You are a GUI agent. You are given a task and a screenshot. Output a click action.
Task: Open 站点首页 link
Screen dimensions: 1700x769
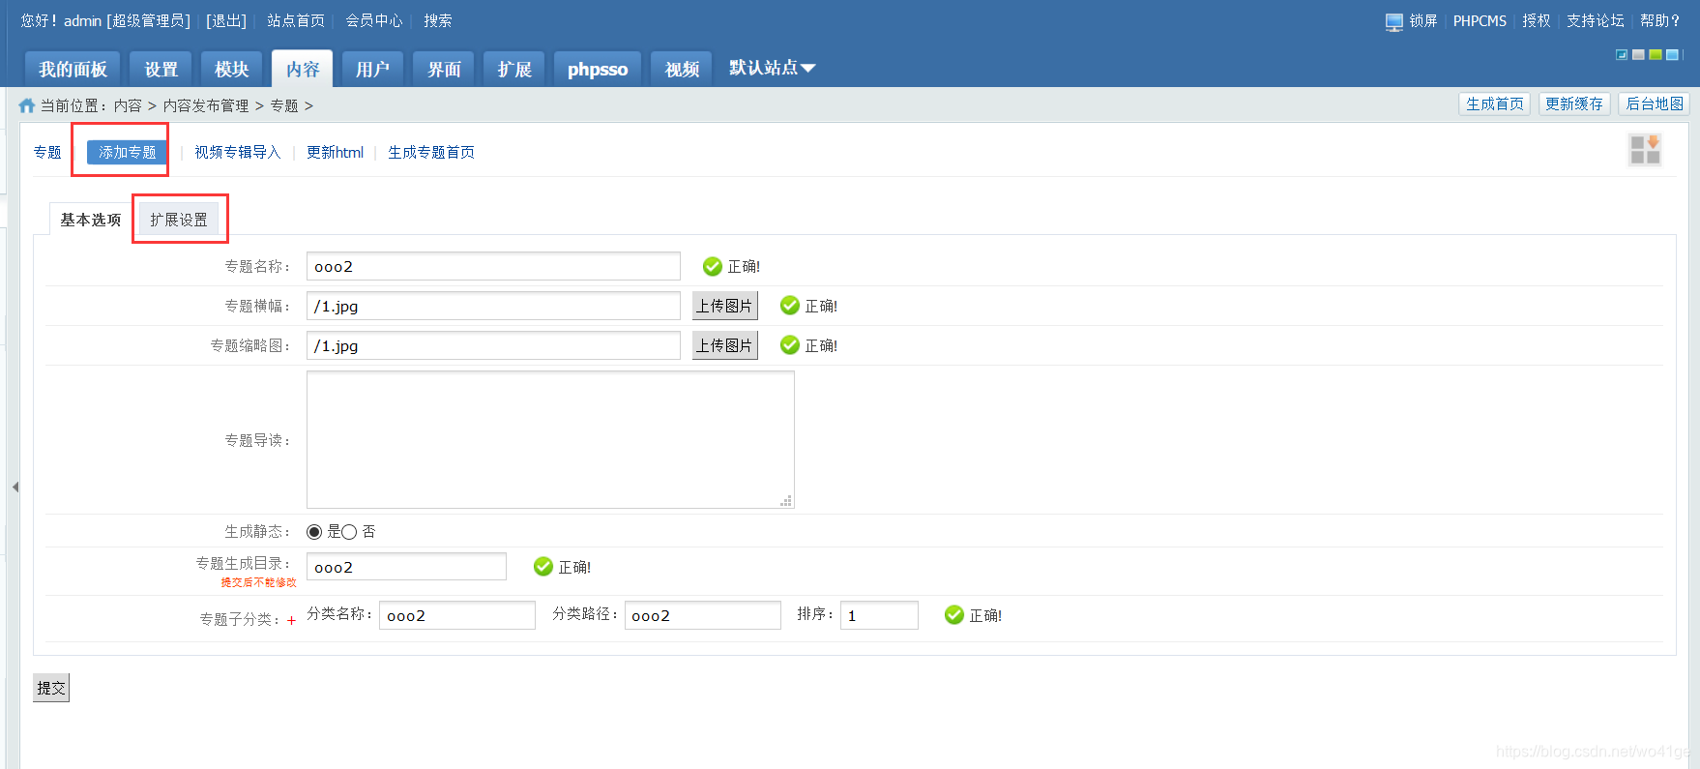pos(296,20)
